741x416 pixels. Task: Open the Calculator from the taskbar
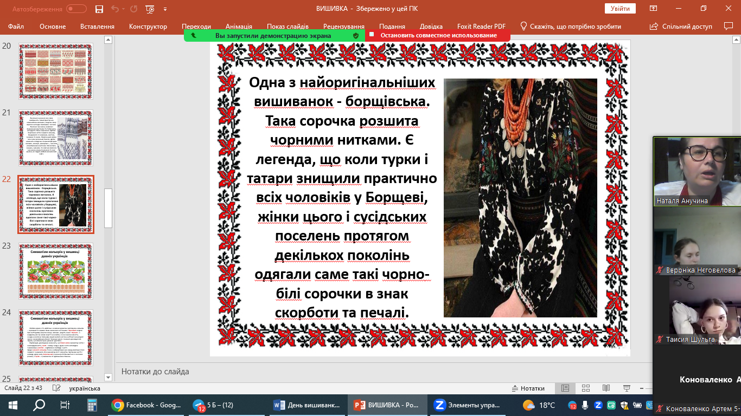click(x=92, y=405)
